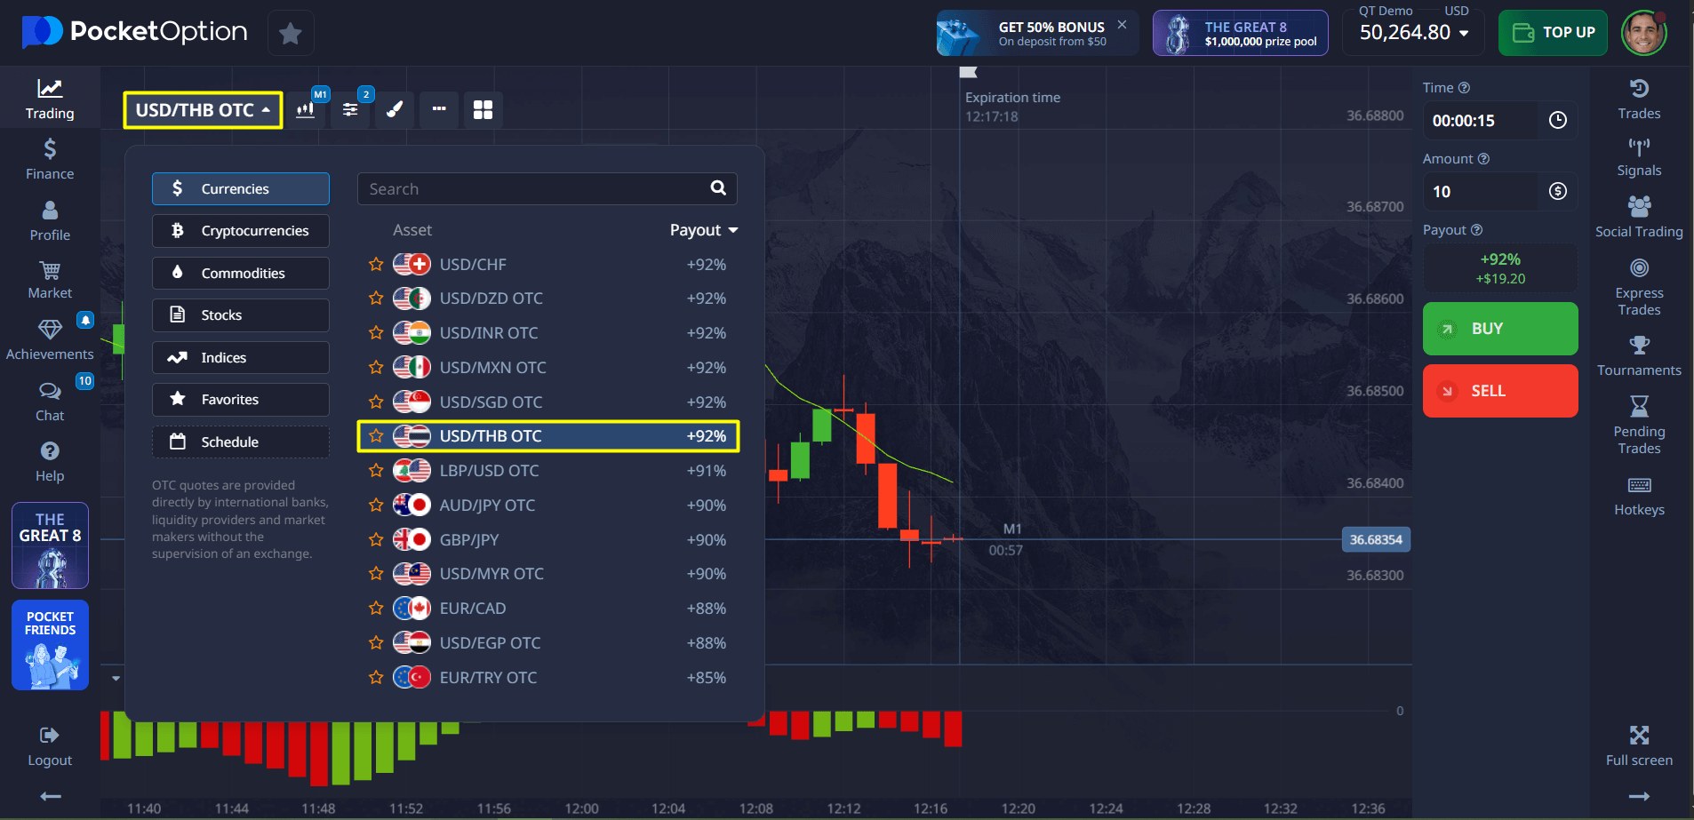This screenshot has width=1694, height=820.
Task: Open the multi-chart grid layout icon
Action: 483,110
